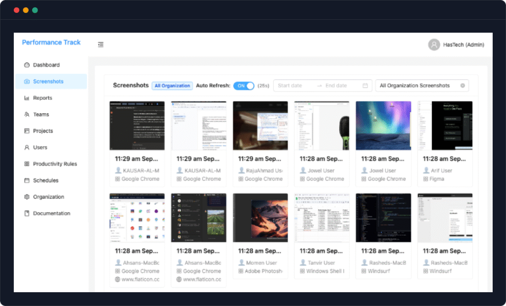Clear the All Organization Screenshots selection
The image size is (506, 306).
[x=463, y=86]
